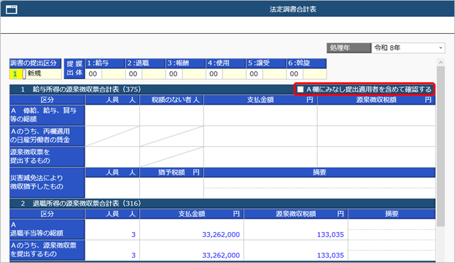Click the 支払金額 cell for 俸給、給与、賞与等の総額
455x263 pixels.
260,115
